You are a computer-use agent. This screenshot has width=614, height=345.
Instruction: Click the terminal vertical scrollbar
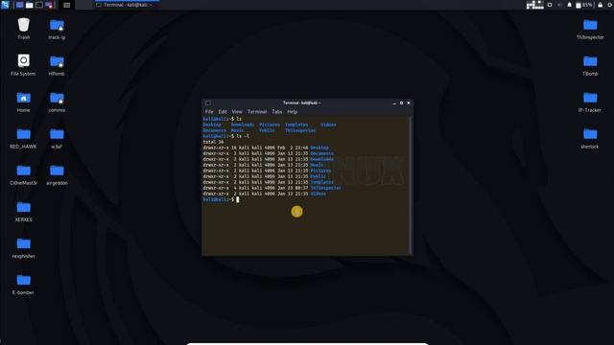(x=410, y=185)
